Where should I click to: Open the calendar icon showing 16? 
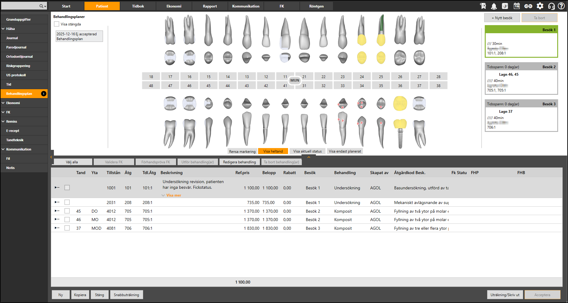(x=516, y=6)
